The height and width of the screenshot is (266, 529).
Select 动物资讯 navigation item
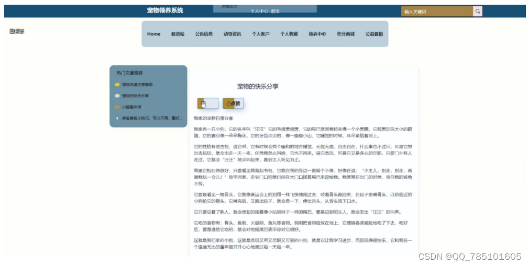[232, 34]
